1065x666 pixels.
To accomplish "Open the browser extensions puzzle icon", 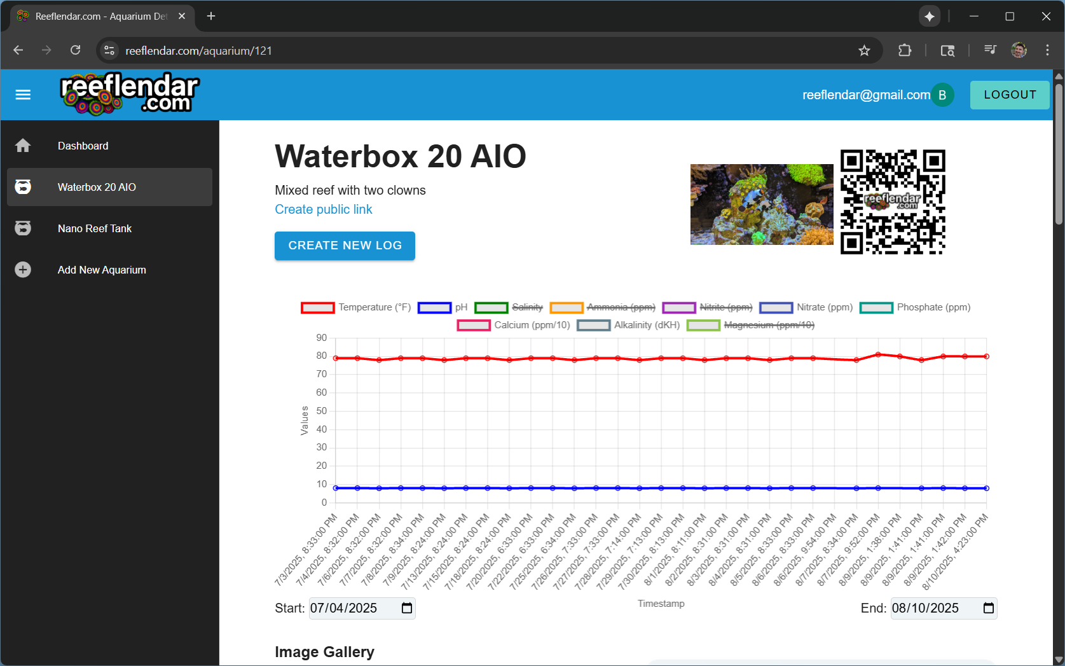I will point(905,50).
